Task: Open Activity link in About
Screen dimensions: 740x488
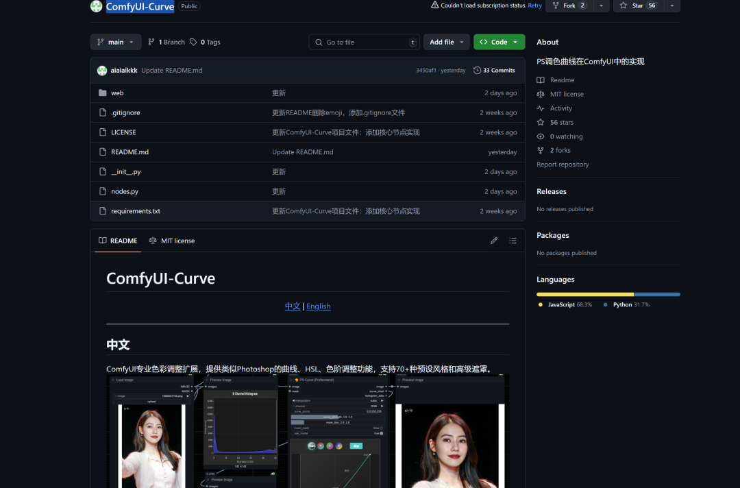Action: coord(554,108)
